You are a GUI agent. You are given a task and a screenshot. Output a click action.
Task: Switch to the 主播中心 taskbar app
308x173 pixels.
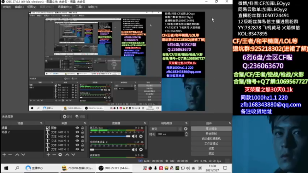click(x=34, y=168)
